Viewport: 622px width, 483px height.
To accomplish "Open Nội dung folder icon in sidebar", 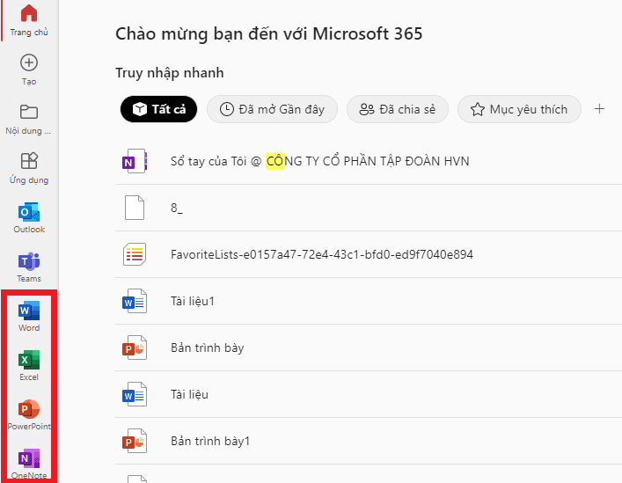I will pyautogui.click(x=29, y=113).
